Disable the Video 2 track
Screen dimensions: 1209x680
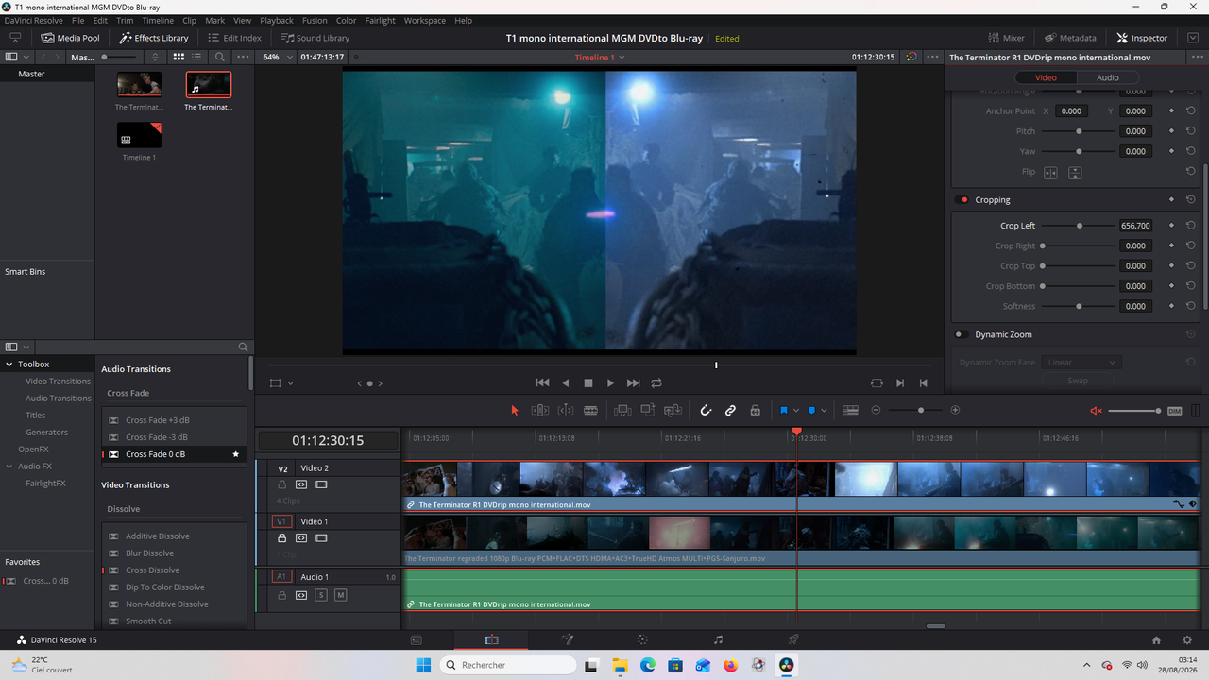tap(321, 485)
